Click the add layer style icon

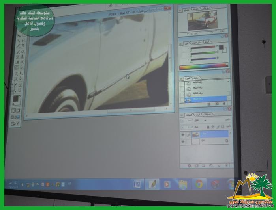point(189,165)
